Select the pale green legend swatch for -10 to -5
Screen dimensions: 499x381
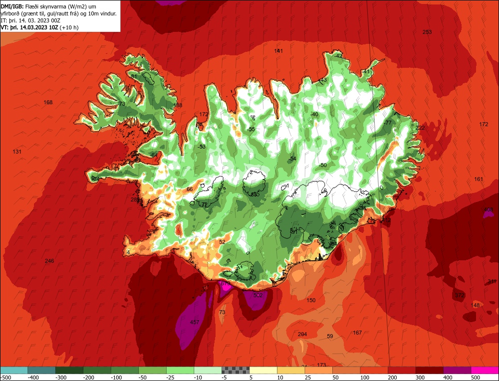coord(208,370)
